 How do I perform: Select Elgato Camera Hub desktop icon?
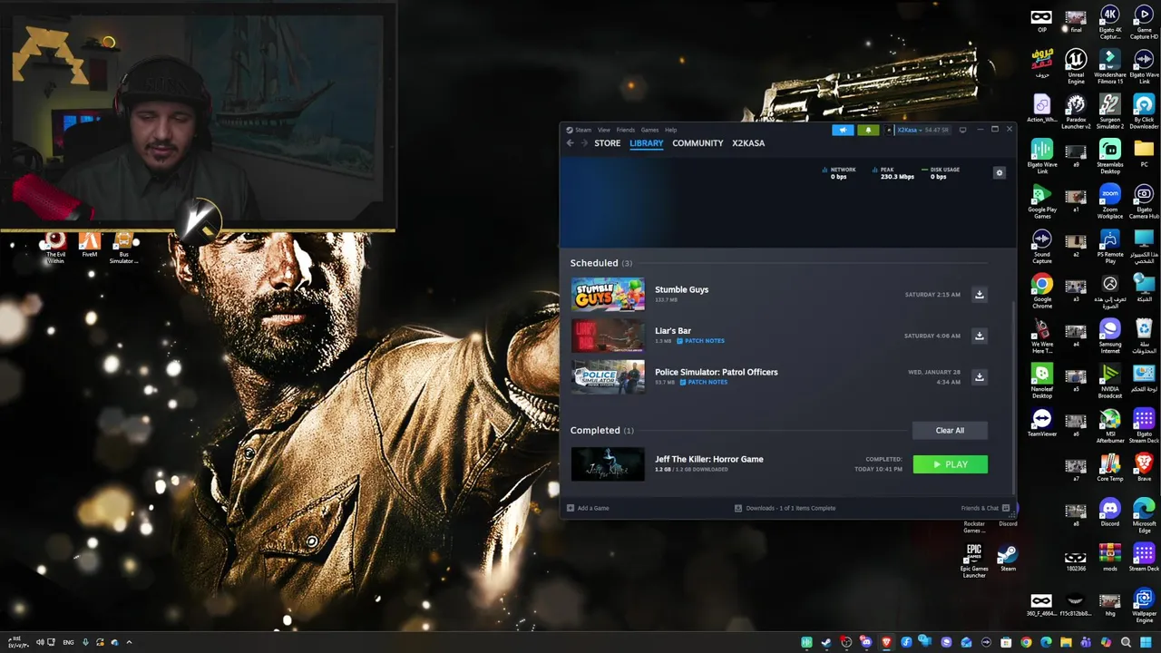pyautogui.click(x=1144, y=201)
